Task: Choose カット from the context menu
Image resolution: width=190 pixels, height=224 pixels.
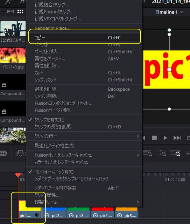Action: 84,73
